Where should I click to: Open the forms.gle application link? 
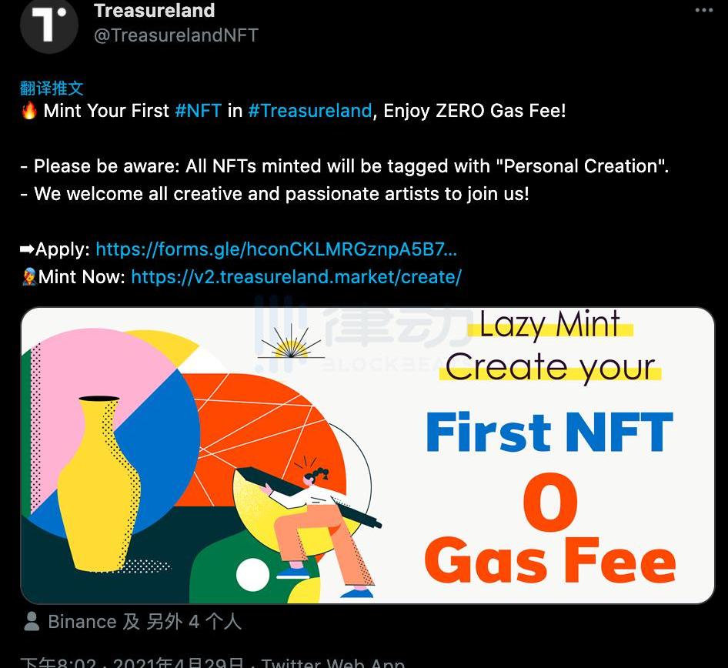click(276, 249)
